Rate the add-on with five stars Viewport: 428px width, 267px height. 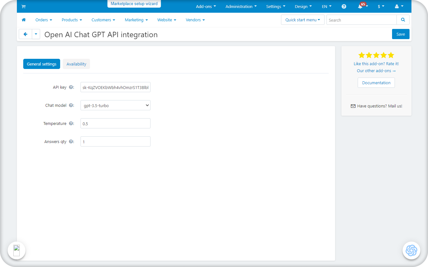(376, 55)
